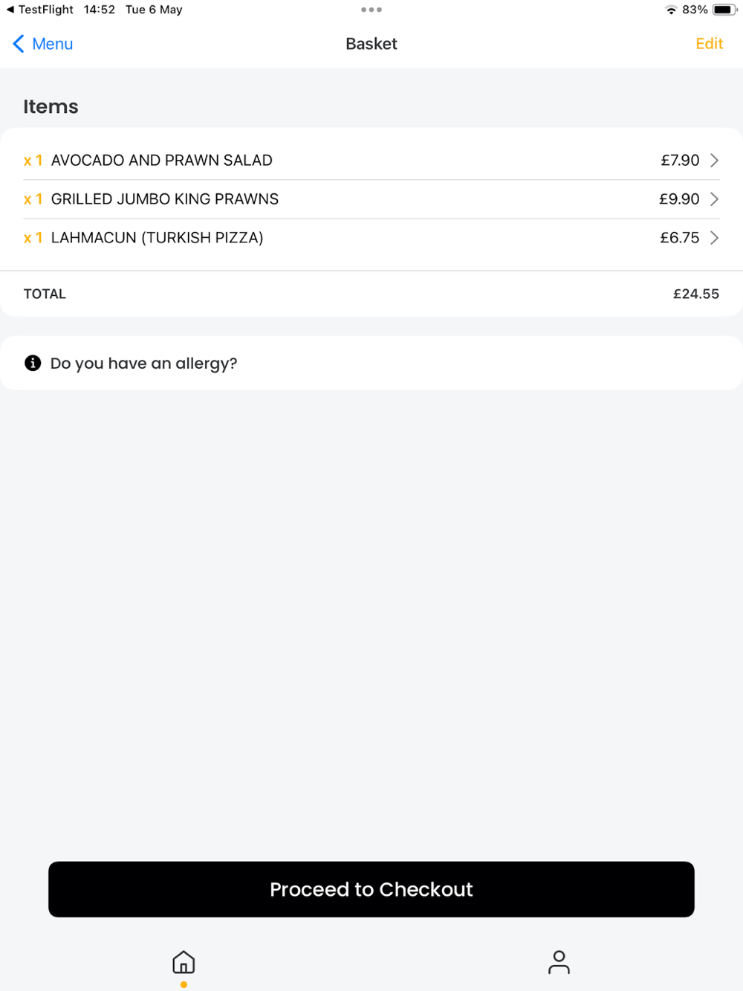Tap the battery status icon

pyautogui.click(x=724, y=10)
